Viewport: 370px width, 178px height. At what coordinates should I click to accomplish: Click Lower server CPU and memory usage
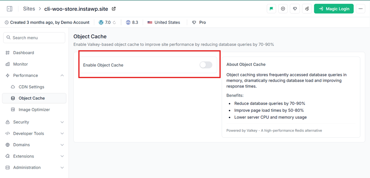[270, 117]
